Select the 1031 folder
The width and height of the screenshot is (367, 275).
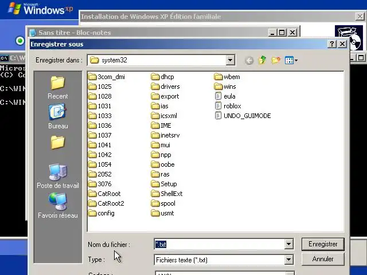pyautogui.click(x=100, y=106)
